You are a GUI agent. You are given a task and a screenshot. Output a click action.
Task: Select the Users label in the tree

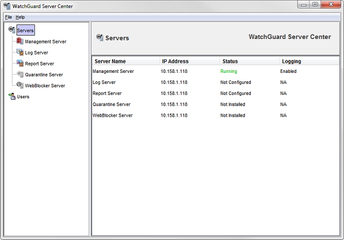coord(23,97)
